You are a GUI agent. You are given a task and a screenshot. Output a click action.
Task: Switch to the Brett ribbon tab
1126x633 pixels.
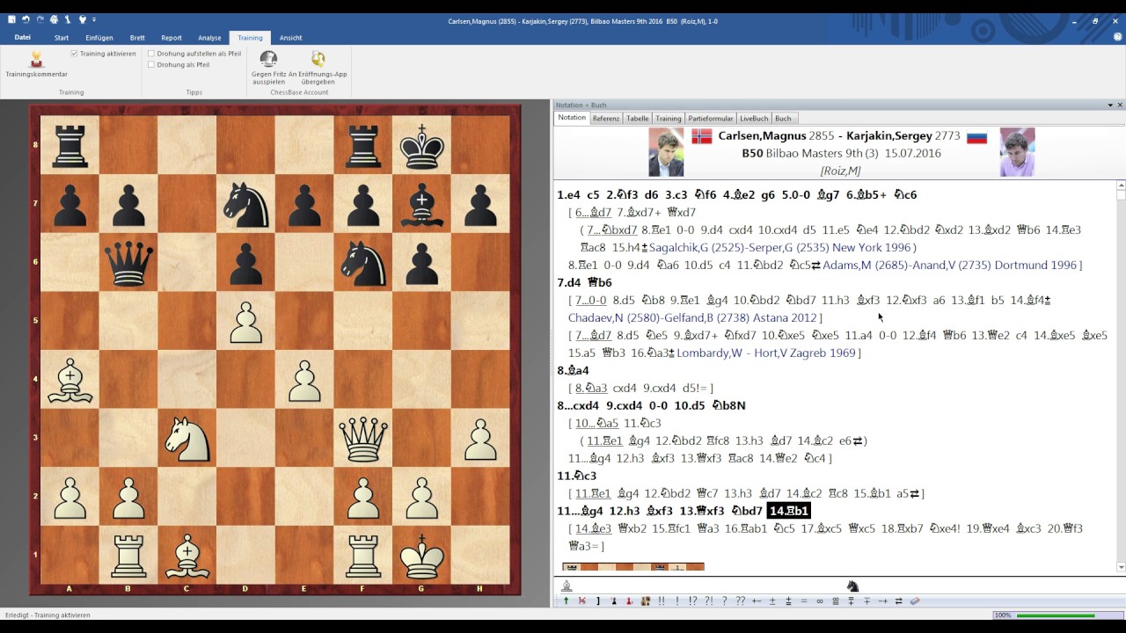click(137, 38)
